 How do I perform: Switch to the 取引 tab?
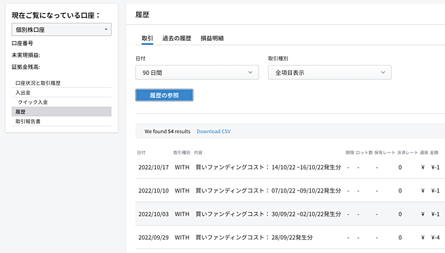click(147, 38)
